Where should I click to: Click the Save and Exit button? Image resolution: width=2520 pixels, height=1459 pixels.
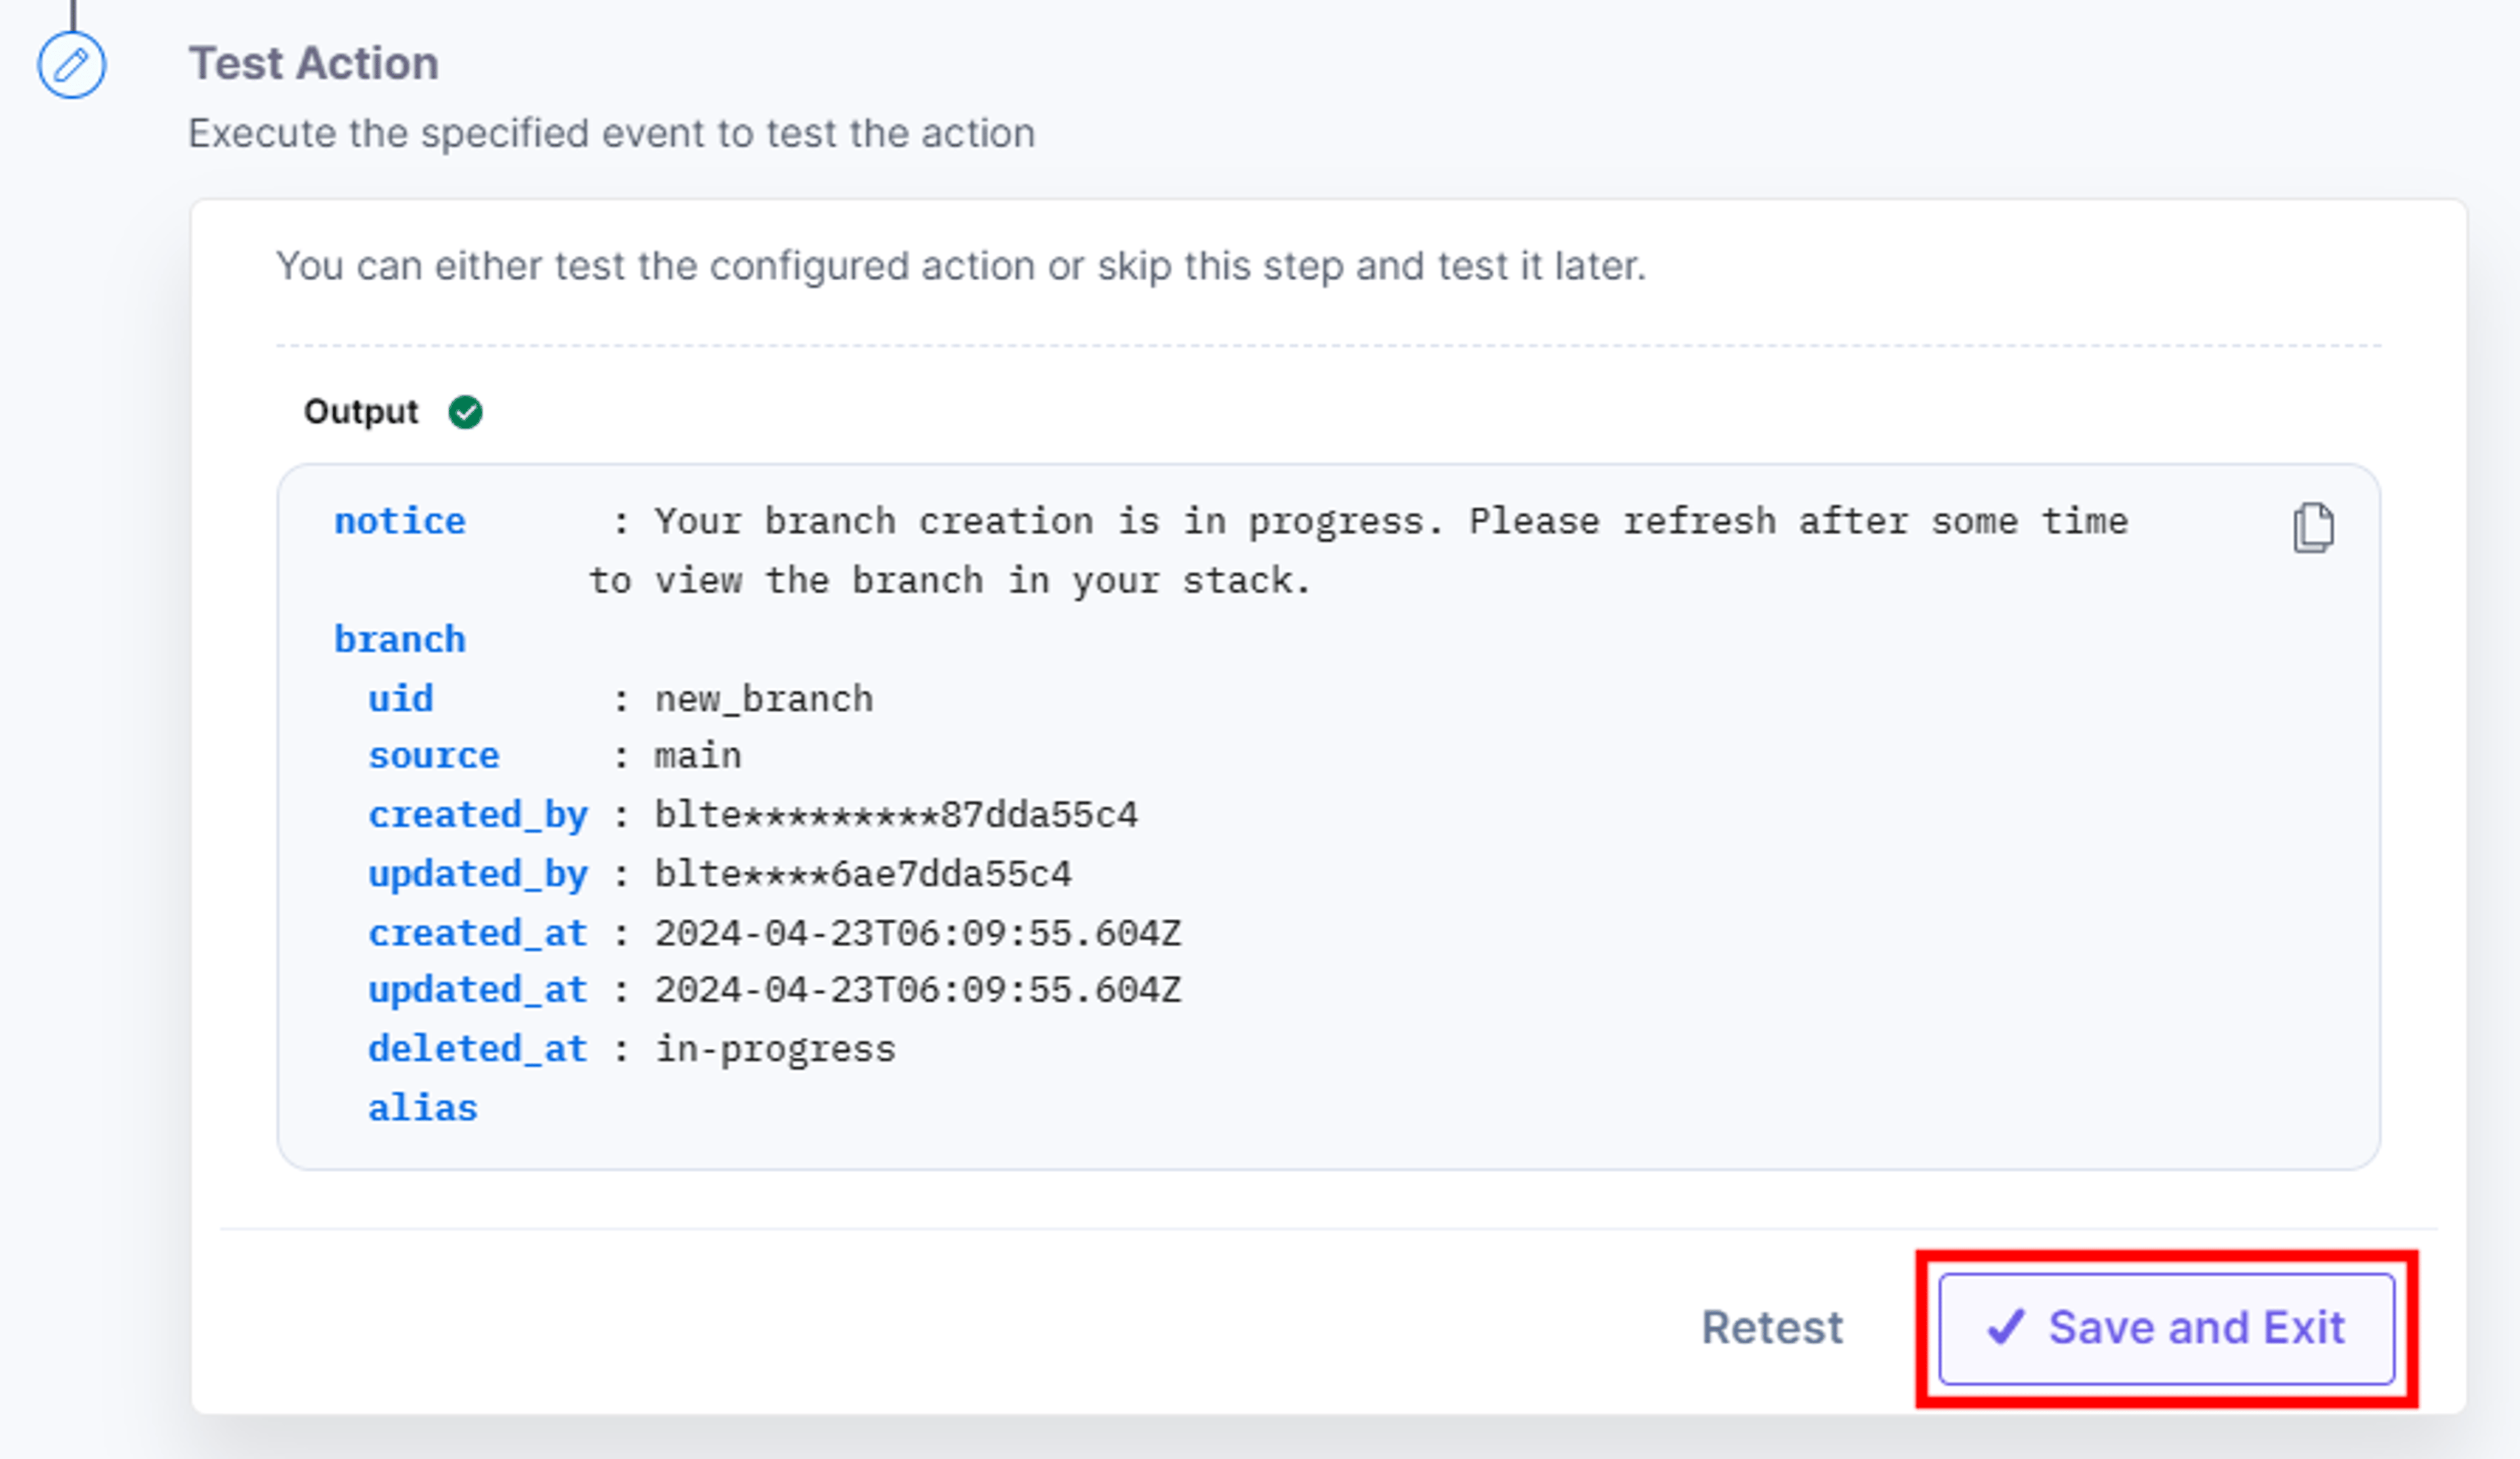[x=2166, y=1328]
